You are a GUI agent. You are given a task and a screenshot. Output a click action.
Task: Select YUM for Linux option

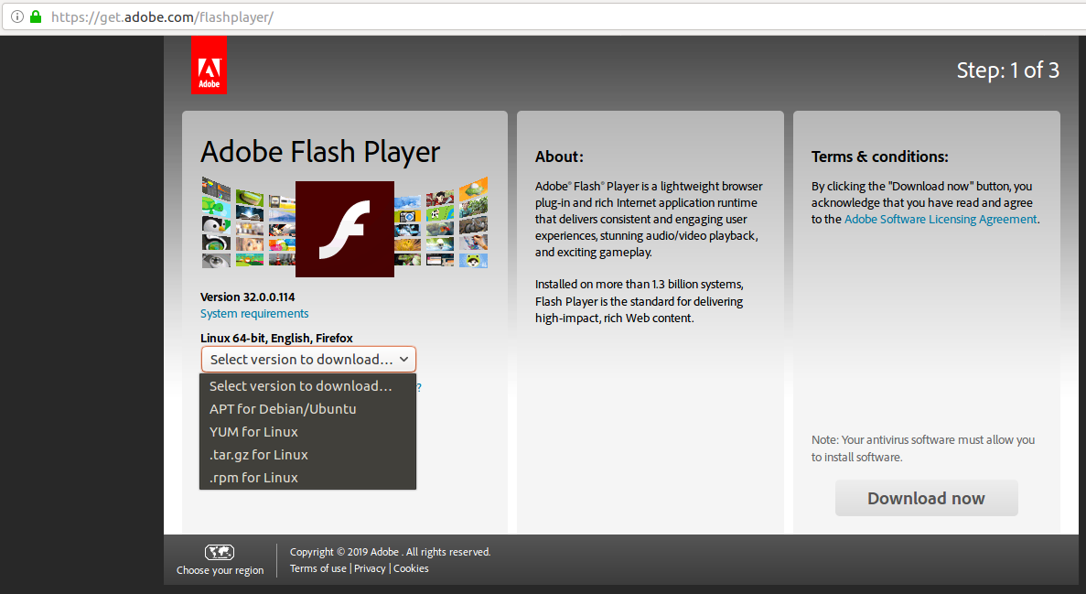pos(307,432)
